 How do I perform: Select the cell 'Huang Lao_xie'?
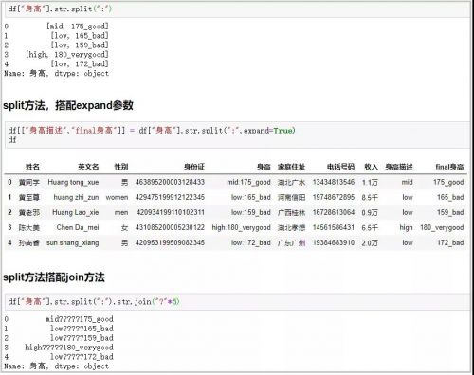click(x=75, y=212)
